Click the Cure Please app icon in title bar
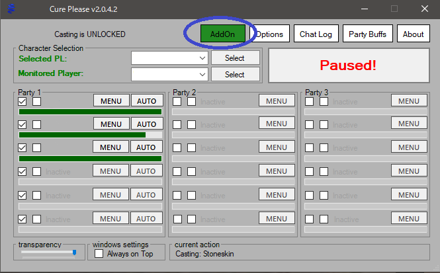This screenshot has width=440, height=273. coord(11,9)
